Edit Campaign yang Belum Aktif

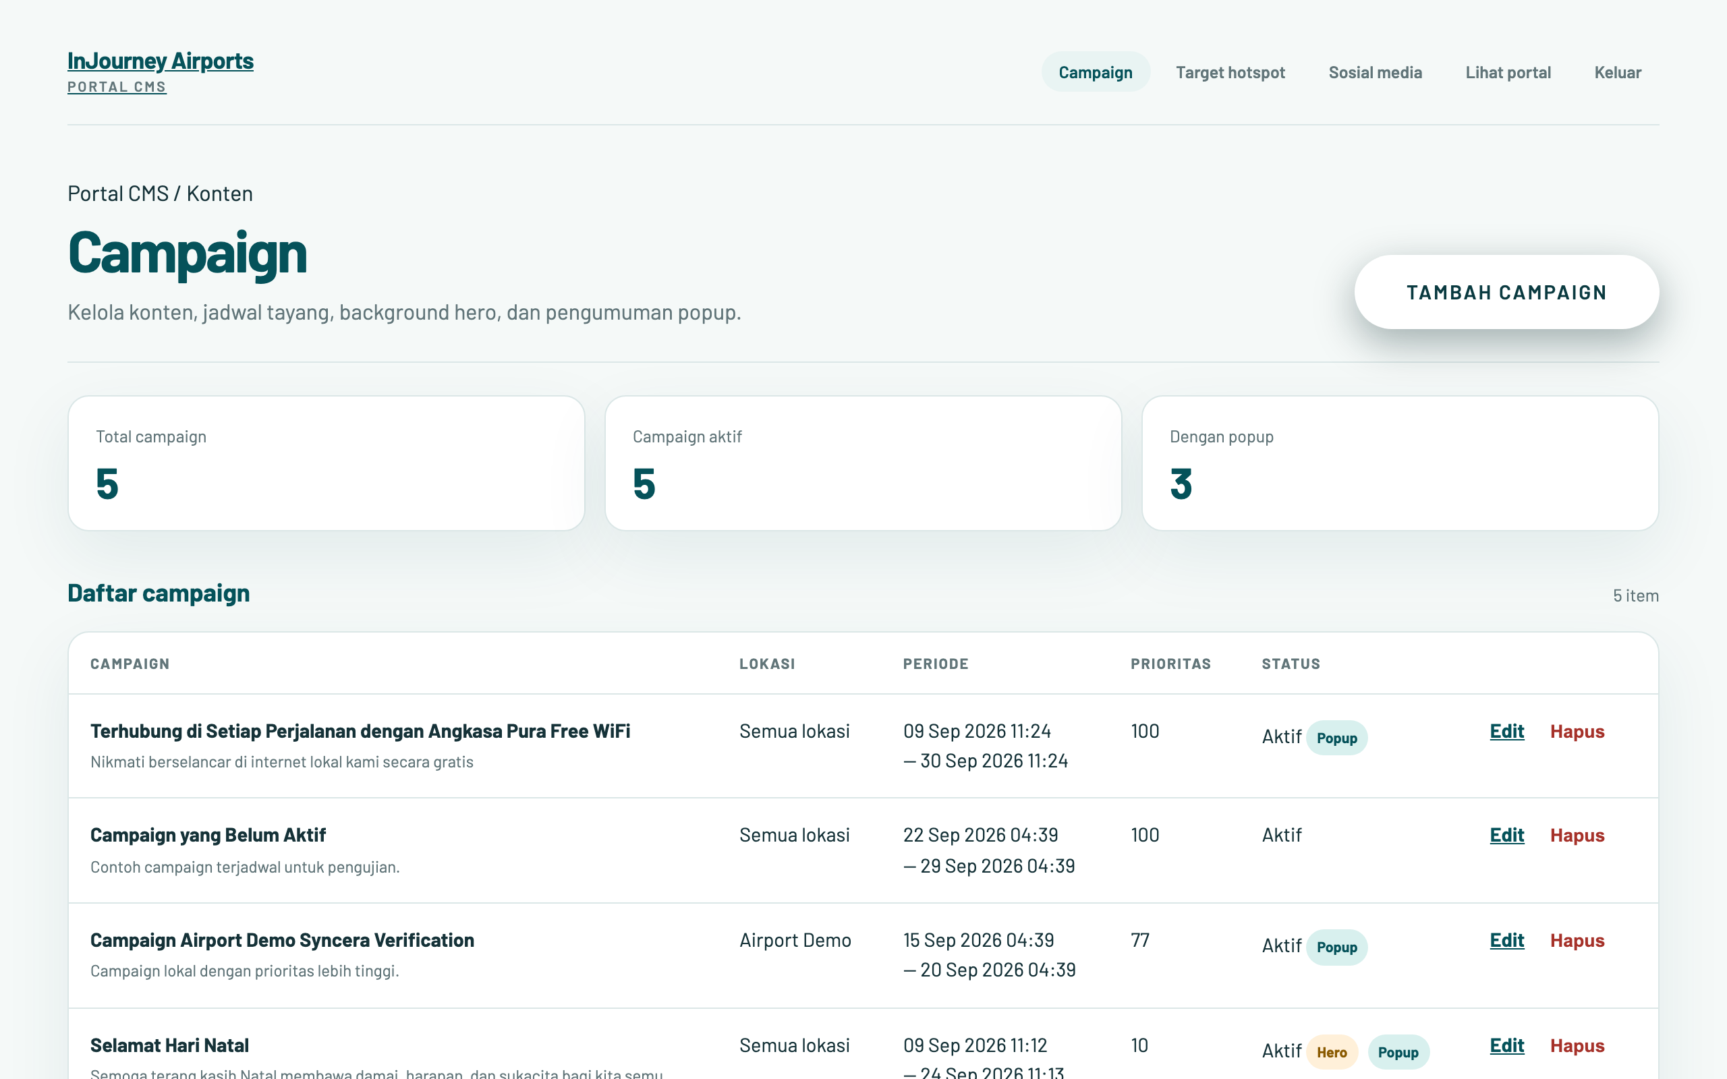point(1506,835)
